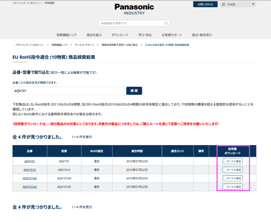Click the Panasonic Industry logo

pos(134,9)
